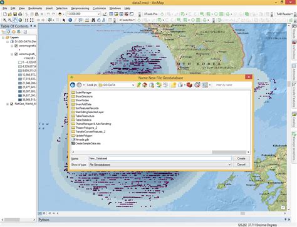
Task: Click the red toolbox icon in dialog
Action: coord(189,85)
